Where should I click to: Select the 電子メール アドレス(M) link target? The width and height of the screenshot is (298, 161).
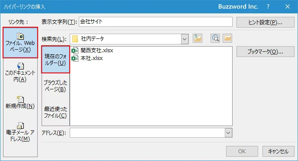(20, 132)
